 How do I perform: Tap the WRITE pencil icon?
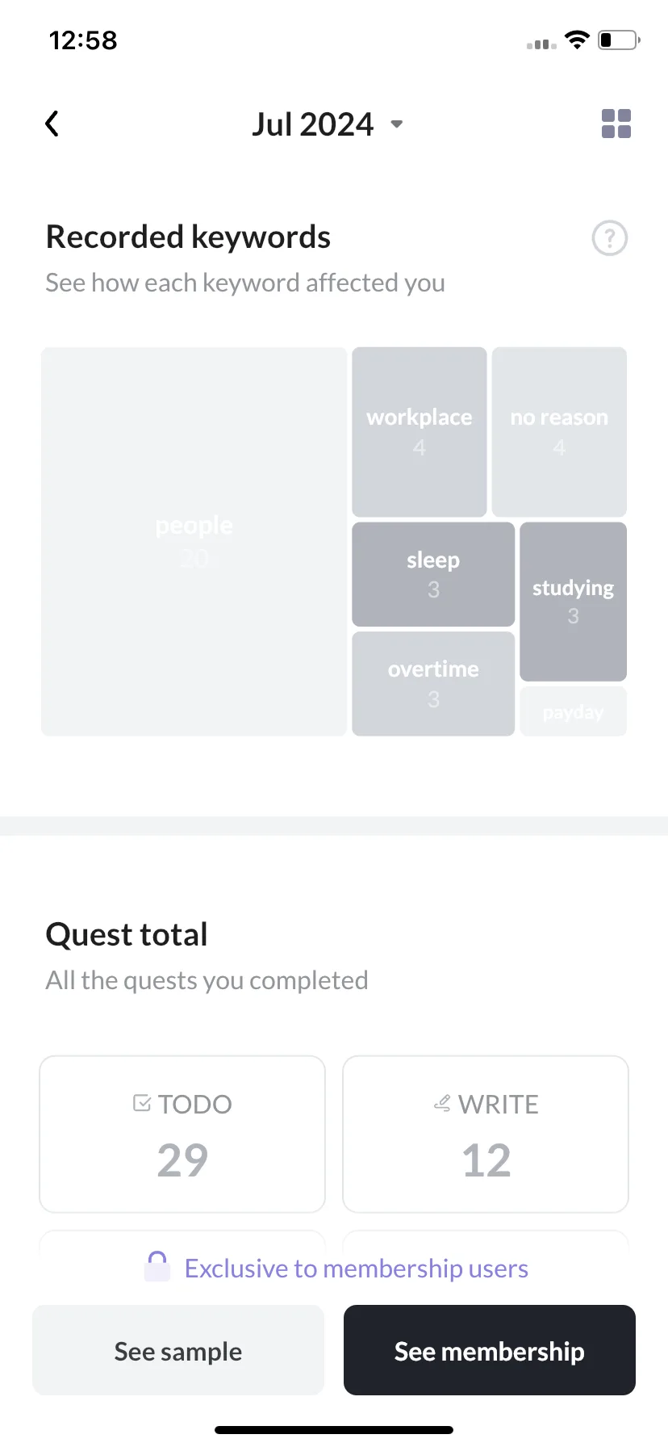(x=442, y=1103)
